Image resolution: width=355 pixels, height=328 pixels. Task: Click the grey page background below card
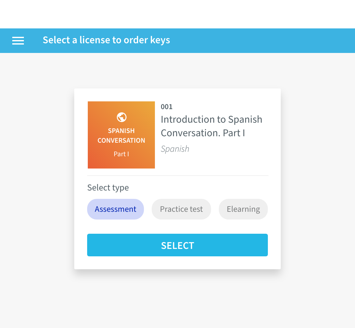[177, 299]
